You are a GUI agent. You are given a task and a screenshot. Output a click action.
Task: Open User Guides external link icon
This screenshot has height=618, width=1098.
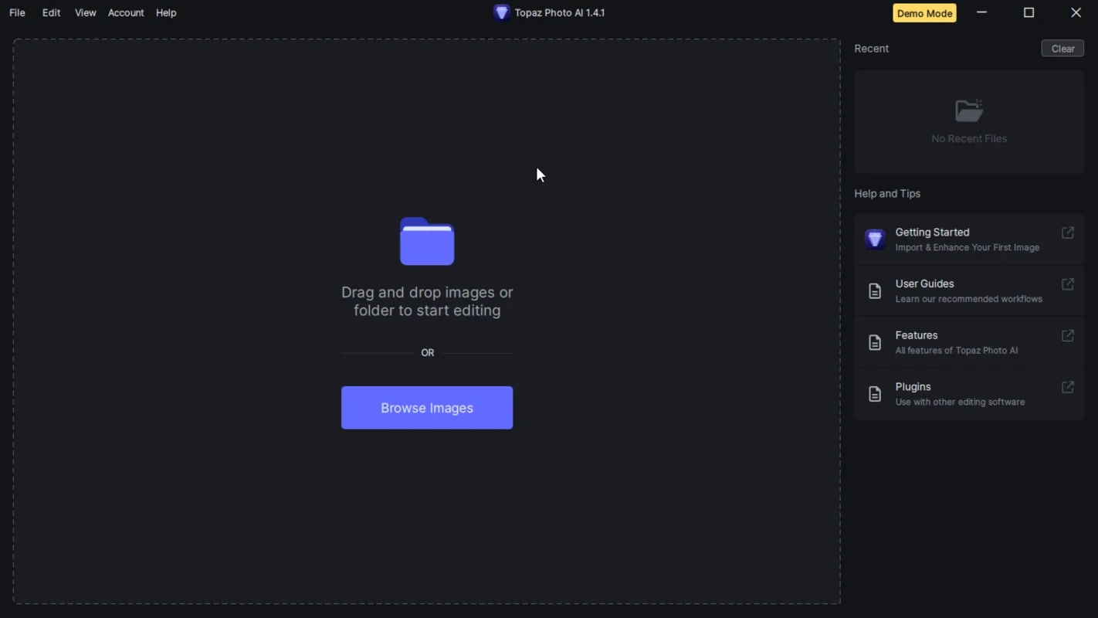coord(1068,284)
